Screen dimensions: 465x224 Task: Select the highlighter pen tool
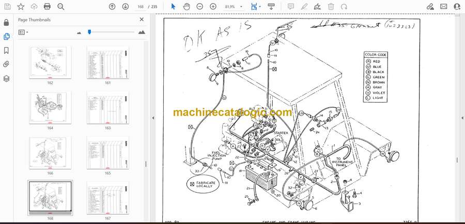coord(304,7)
